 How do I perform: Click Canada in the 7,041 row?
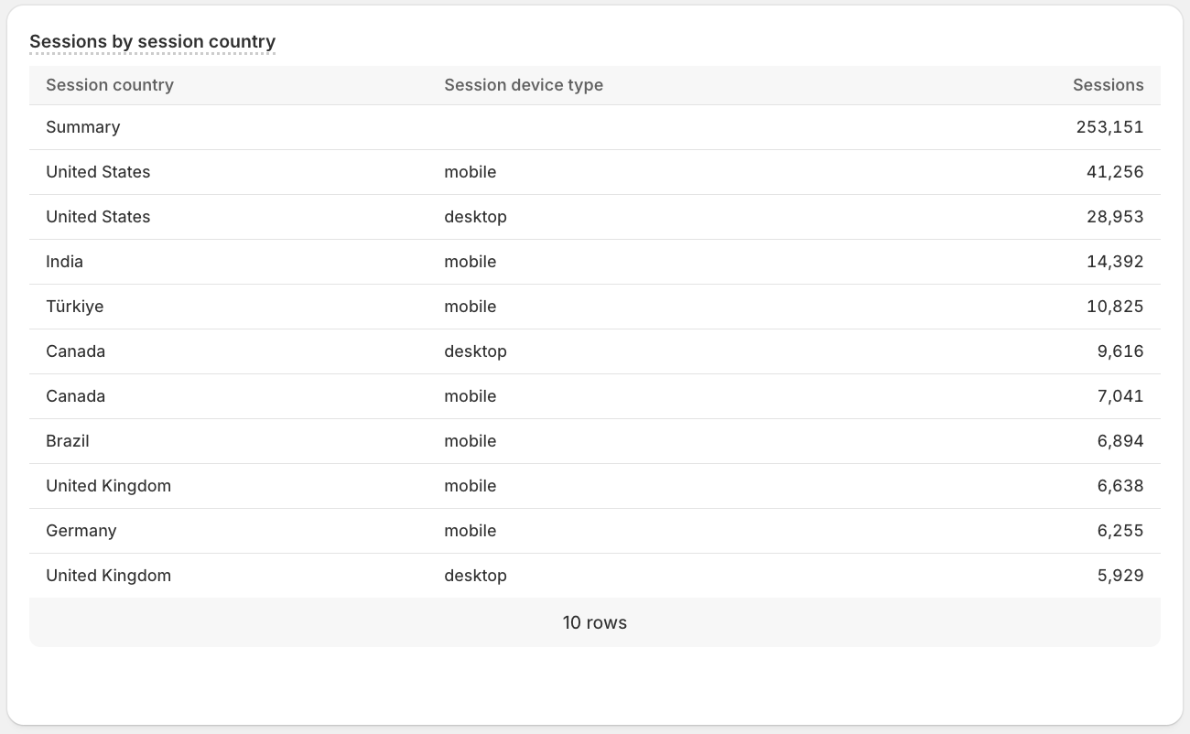(x=75, y=396)
